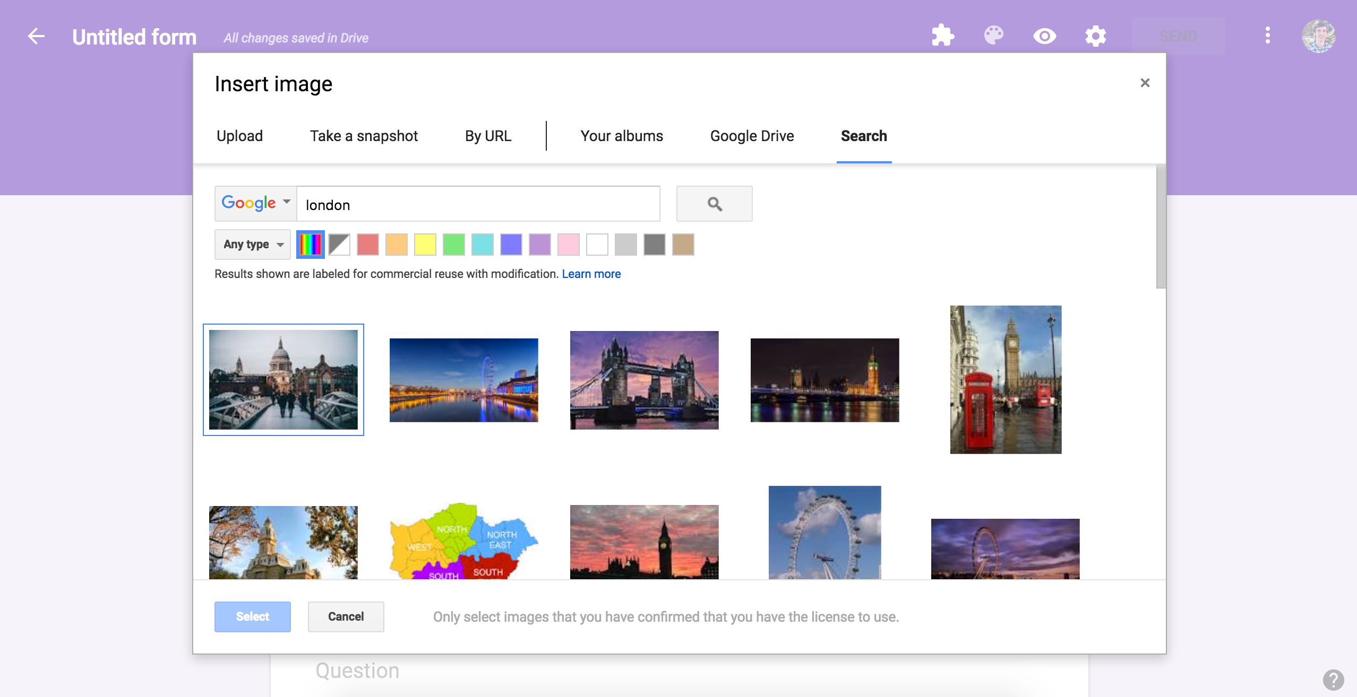This screenshot has width=1357, height=697.
Task: Open the color palette theme icon
Action: click(993, 36)
